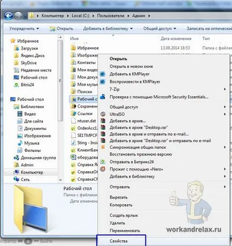Choose Переименовать from the context menu

click(125, 230)
